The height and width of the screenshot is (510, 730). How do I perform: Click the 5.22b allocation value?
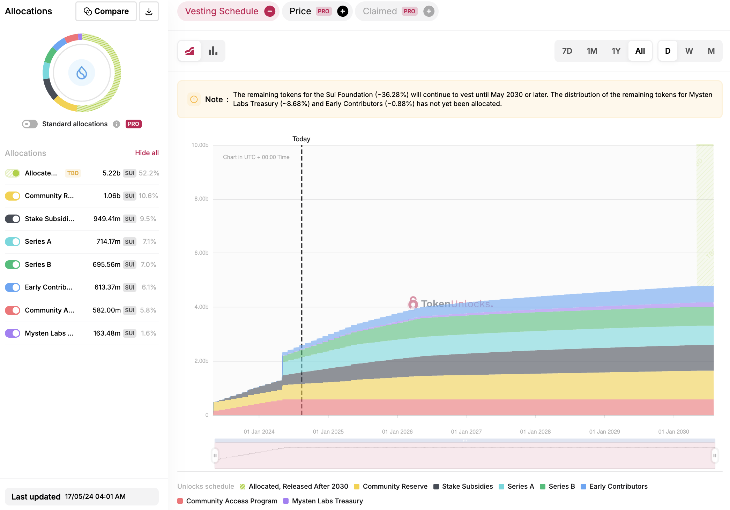[111, 173]
